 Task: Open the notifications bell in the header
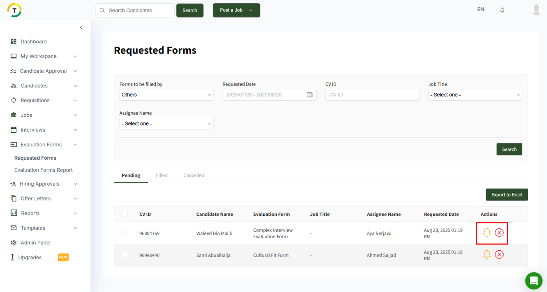pyautogui.click(x=502, y=10)
